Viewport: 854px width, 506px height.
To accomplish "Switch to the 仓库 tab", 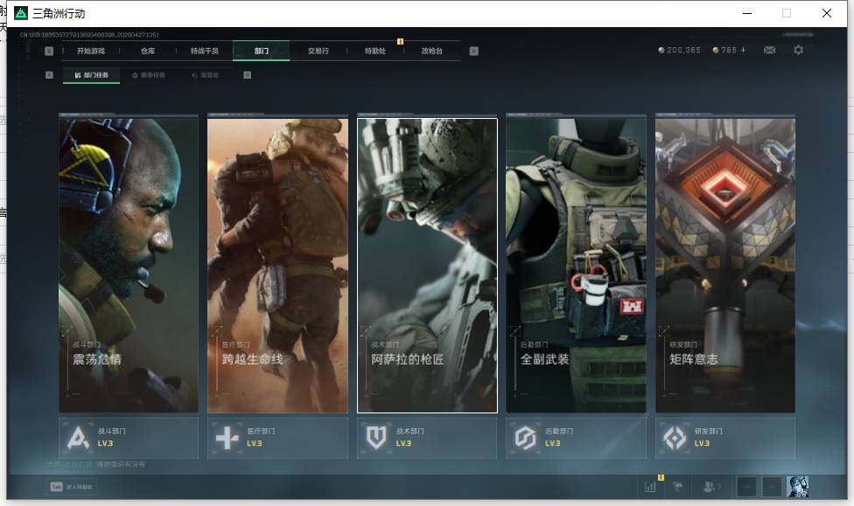I will [x=148, y=52].
